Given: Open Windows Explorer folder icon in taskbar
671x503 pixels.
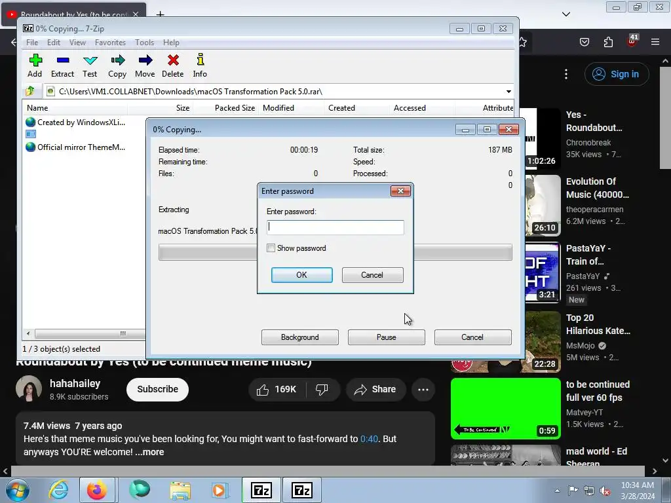Looking at the screenshot, I should click(x=180, y=490).
